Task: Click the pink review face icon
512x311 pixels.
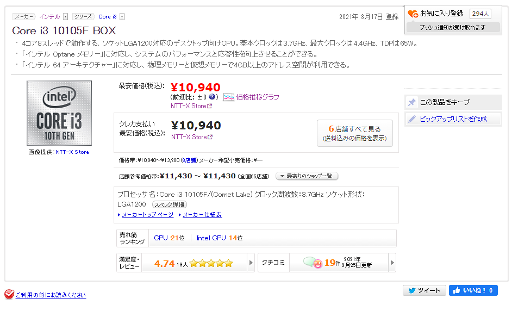Action: (x=317, y=263)
